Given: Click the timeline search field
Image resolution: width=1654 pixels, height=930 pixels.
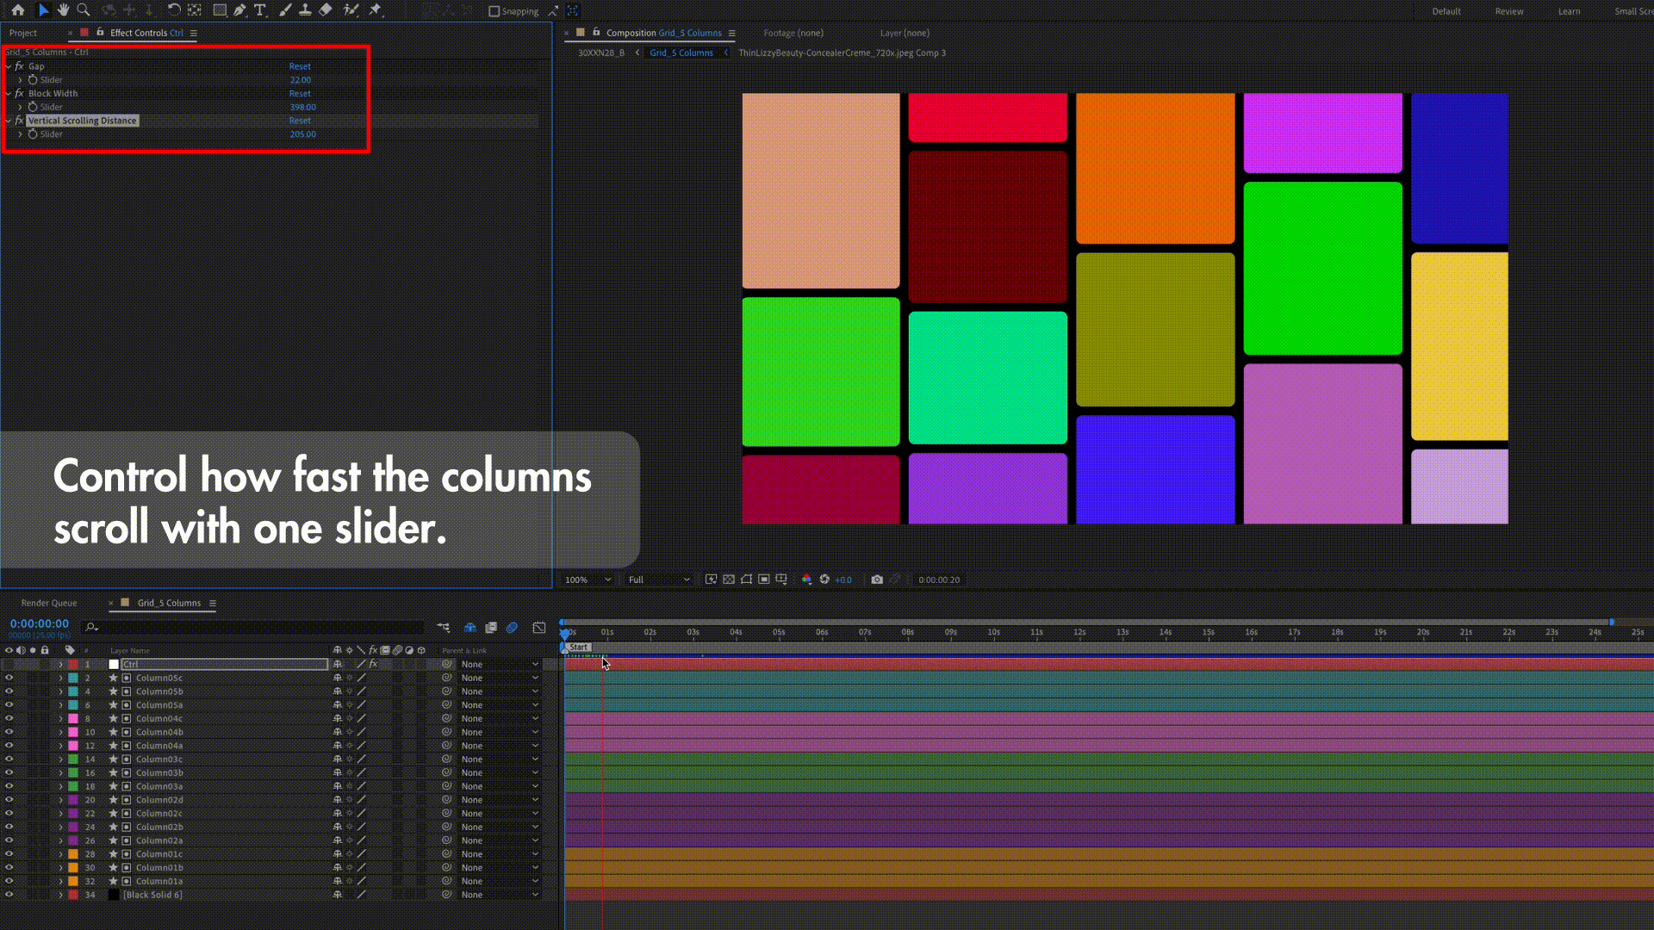Looking at the screenshot, I should pos(258,627).
